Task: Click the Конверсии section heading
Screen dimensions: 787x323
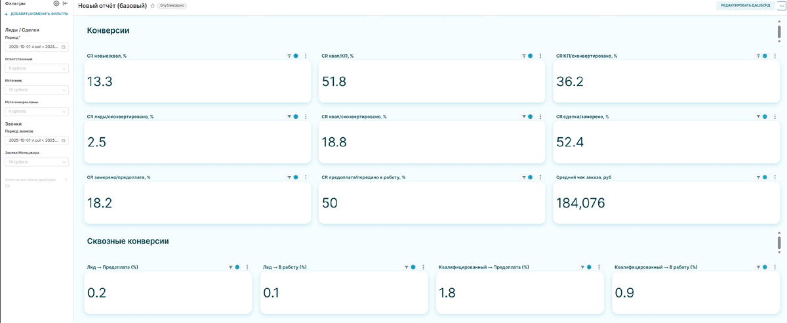Action: point(108,30)
